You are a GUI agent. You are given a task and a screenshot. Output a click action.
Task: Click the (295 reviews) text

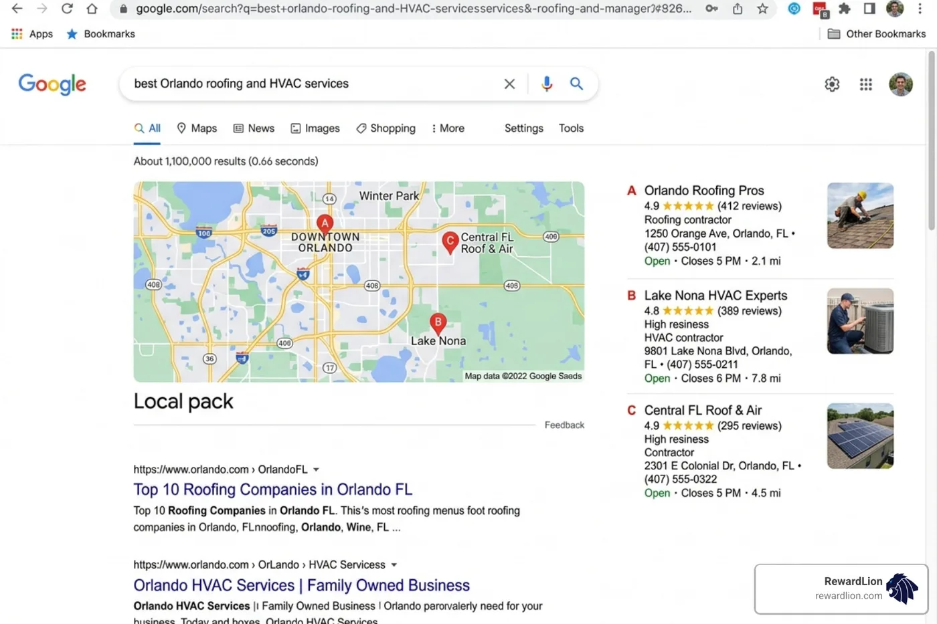[x=750, y=426]
